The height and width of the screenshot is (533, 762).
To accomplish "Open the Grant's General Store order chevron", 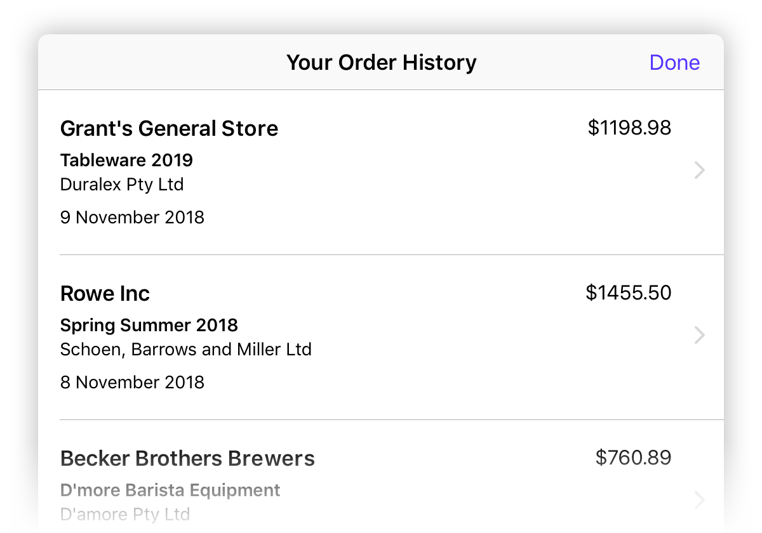I will point(699,170).
